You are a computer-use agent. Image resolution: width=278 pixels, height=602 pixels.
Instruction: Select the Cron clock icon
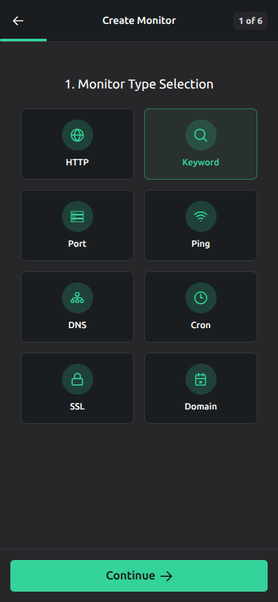200,298
